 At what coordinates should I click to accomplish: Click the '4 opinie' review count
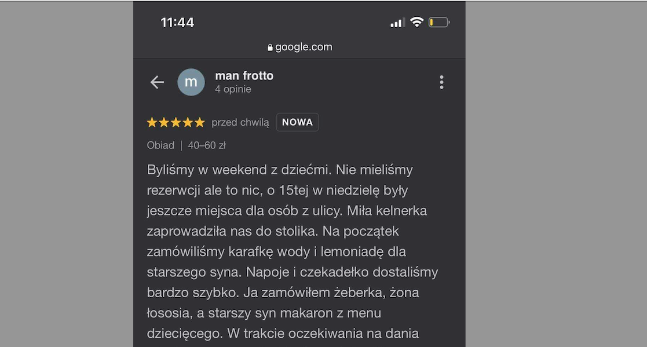pyautogui.click(x=233, y=89)
